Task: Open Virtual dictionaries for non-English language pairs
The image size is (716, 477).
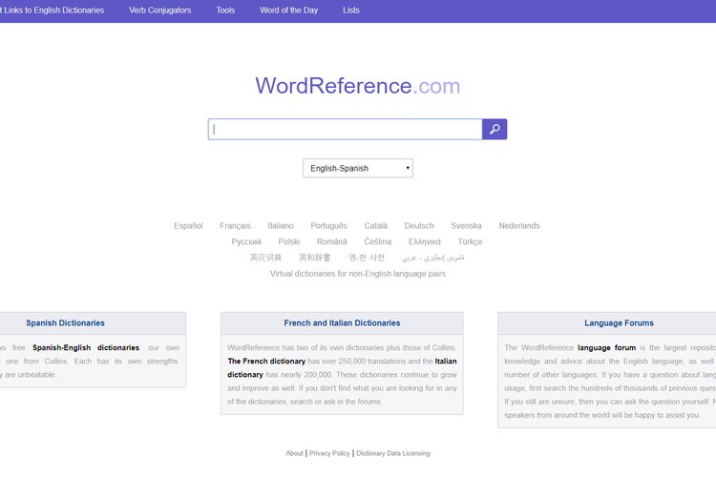Action: click(x=358, y=274)
